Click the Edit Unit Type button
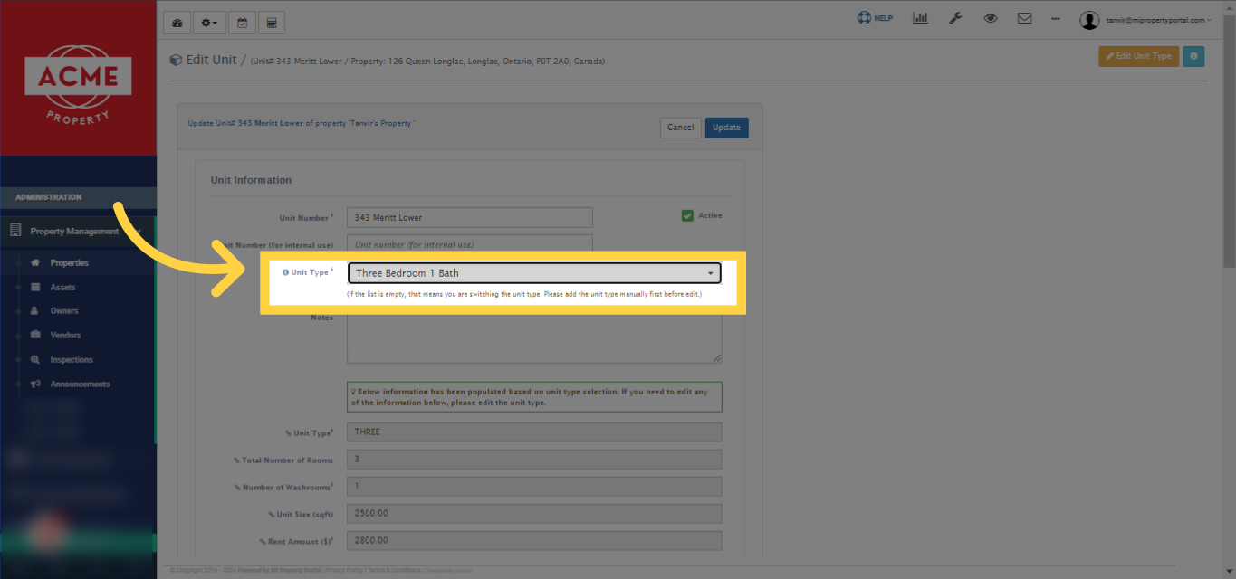The height and width of the screenshot is (579, 1236). coord(1138,56)
